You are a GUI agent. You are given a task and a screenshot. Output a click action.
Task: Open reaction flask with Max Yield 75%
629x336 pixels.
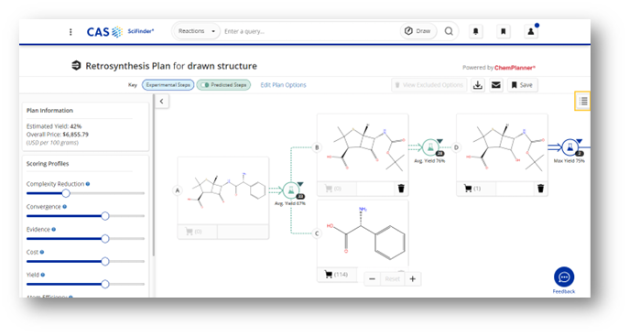[x=569, y=147]
